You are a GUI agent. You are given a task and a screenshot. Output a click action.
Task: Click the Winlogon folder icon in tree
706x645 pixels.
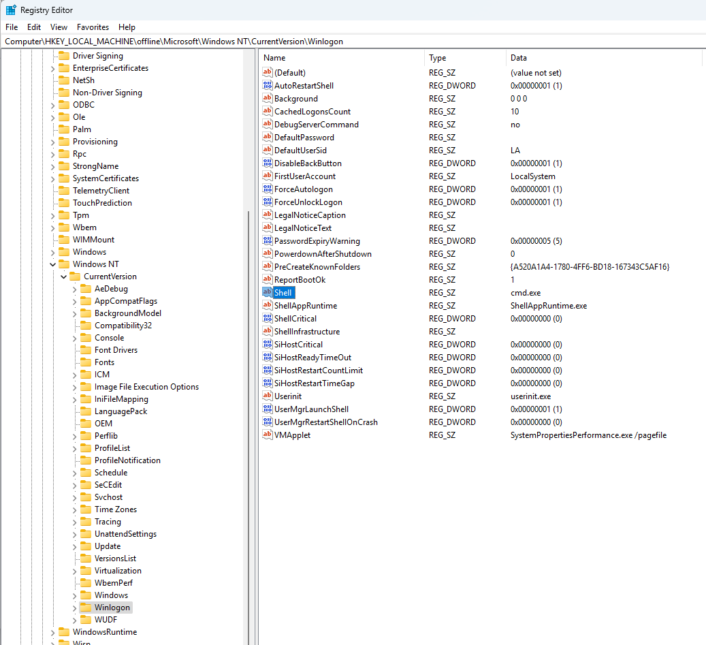[x=86, y=607]
